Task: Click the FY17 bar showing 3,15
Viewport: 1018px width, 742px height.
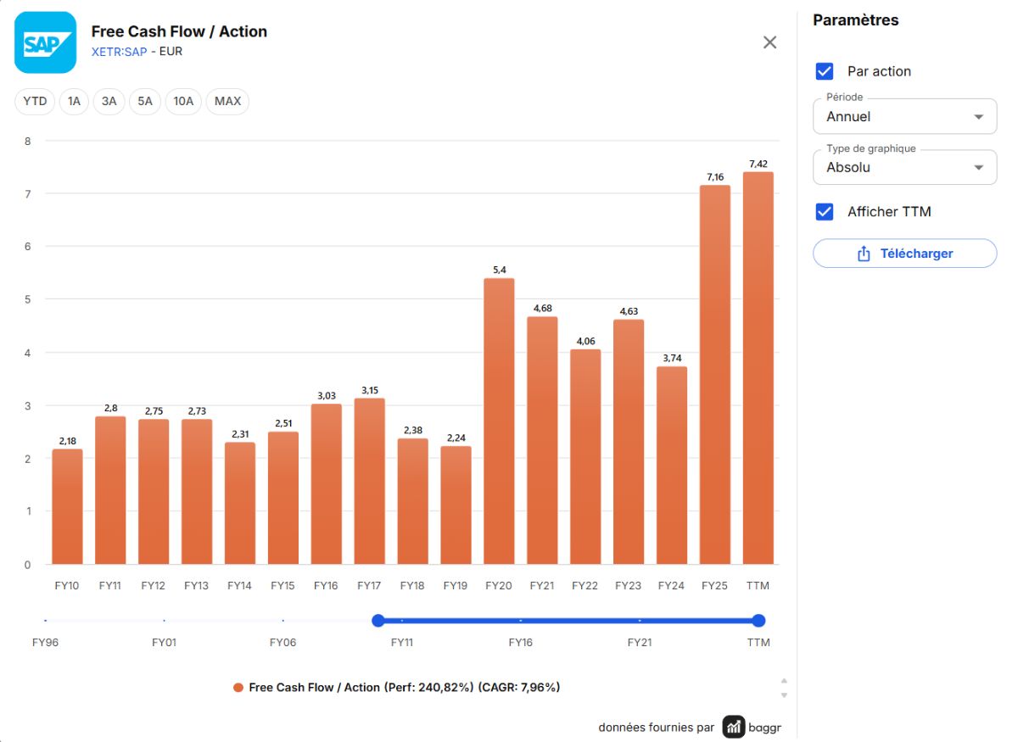Action: [370, 482]
